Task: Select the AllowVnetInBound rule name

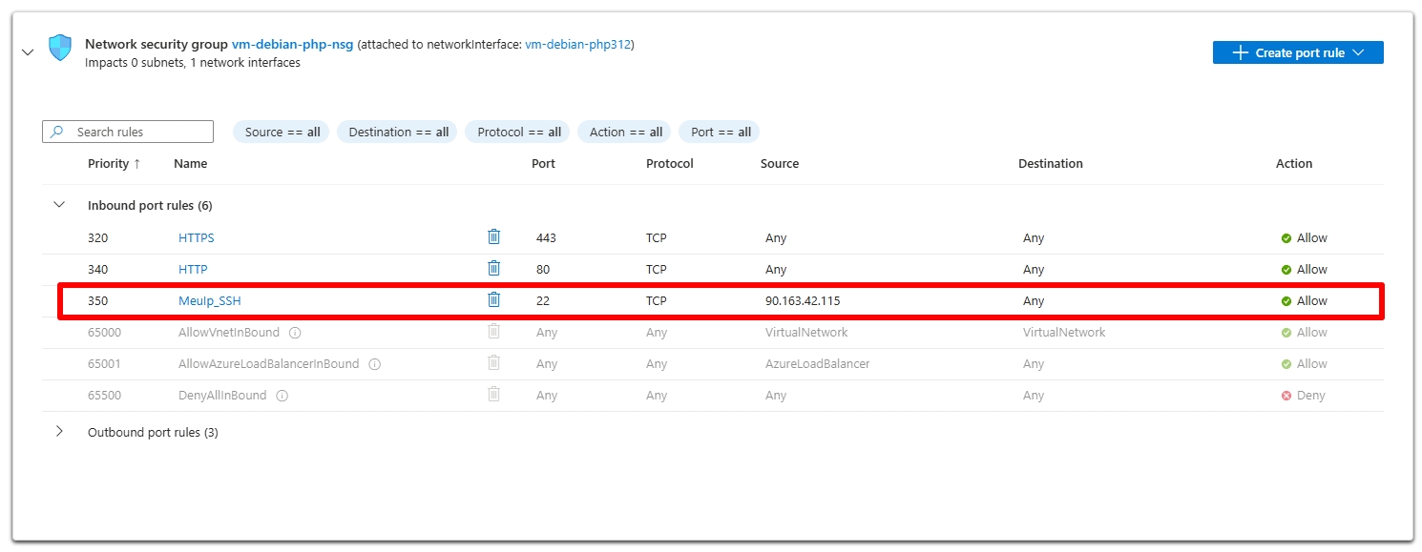Action: [x=229, y=333]
